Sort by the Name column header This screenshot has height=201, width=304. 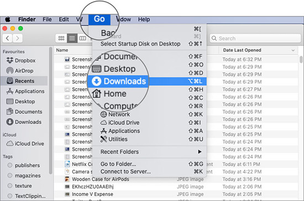click(x=62, y=50)
